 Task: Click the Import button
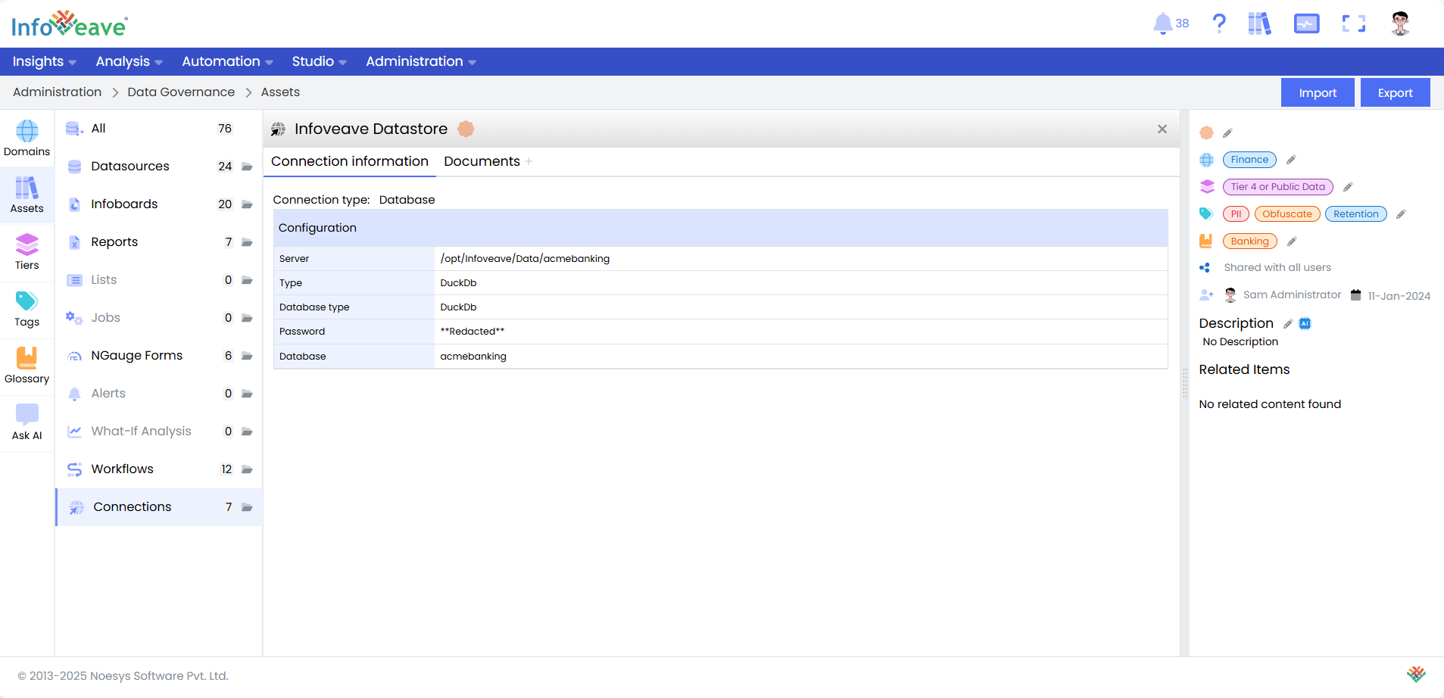1318,92
